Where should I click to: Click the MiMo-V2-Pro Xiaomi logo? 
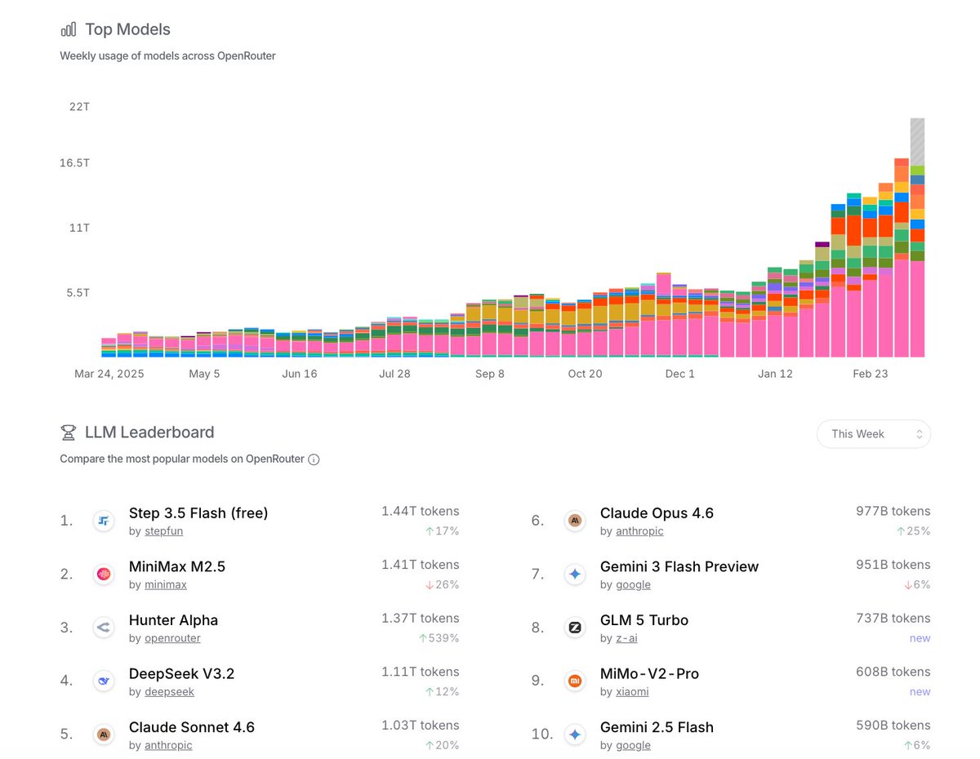[x=575, y=681]
